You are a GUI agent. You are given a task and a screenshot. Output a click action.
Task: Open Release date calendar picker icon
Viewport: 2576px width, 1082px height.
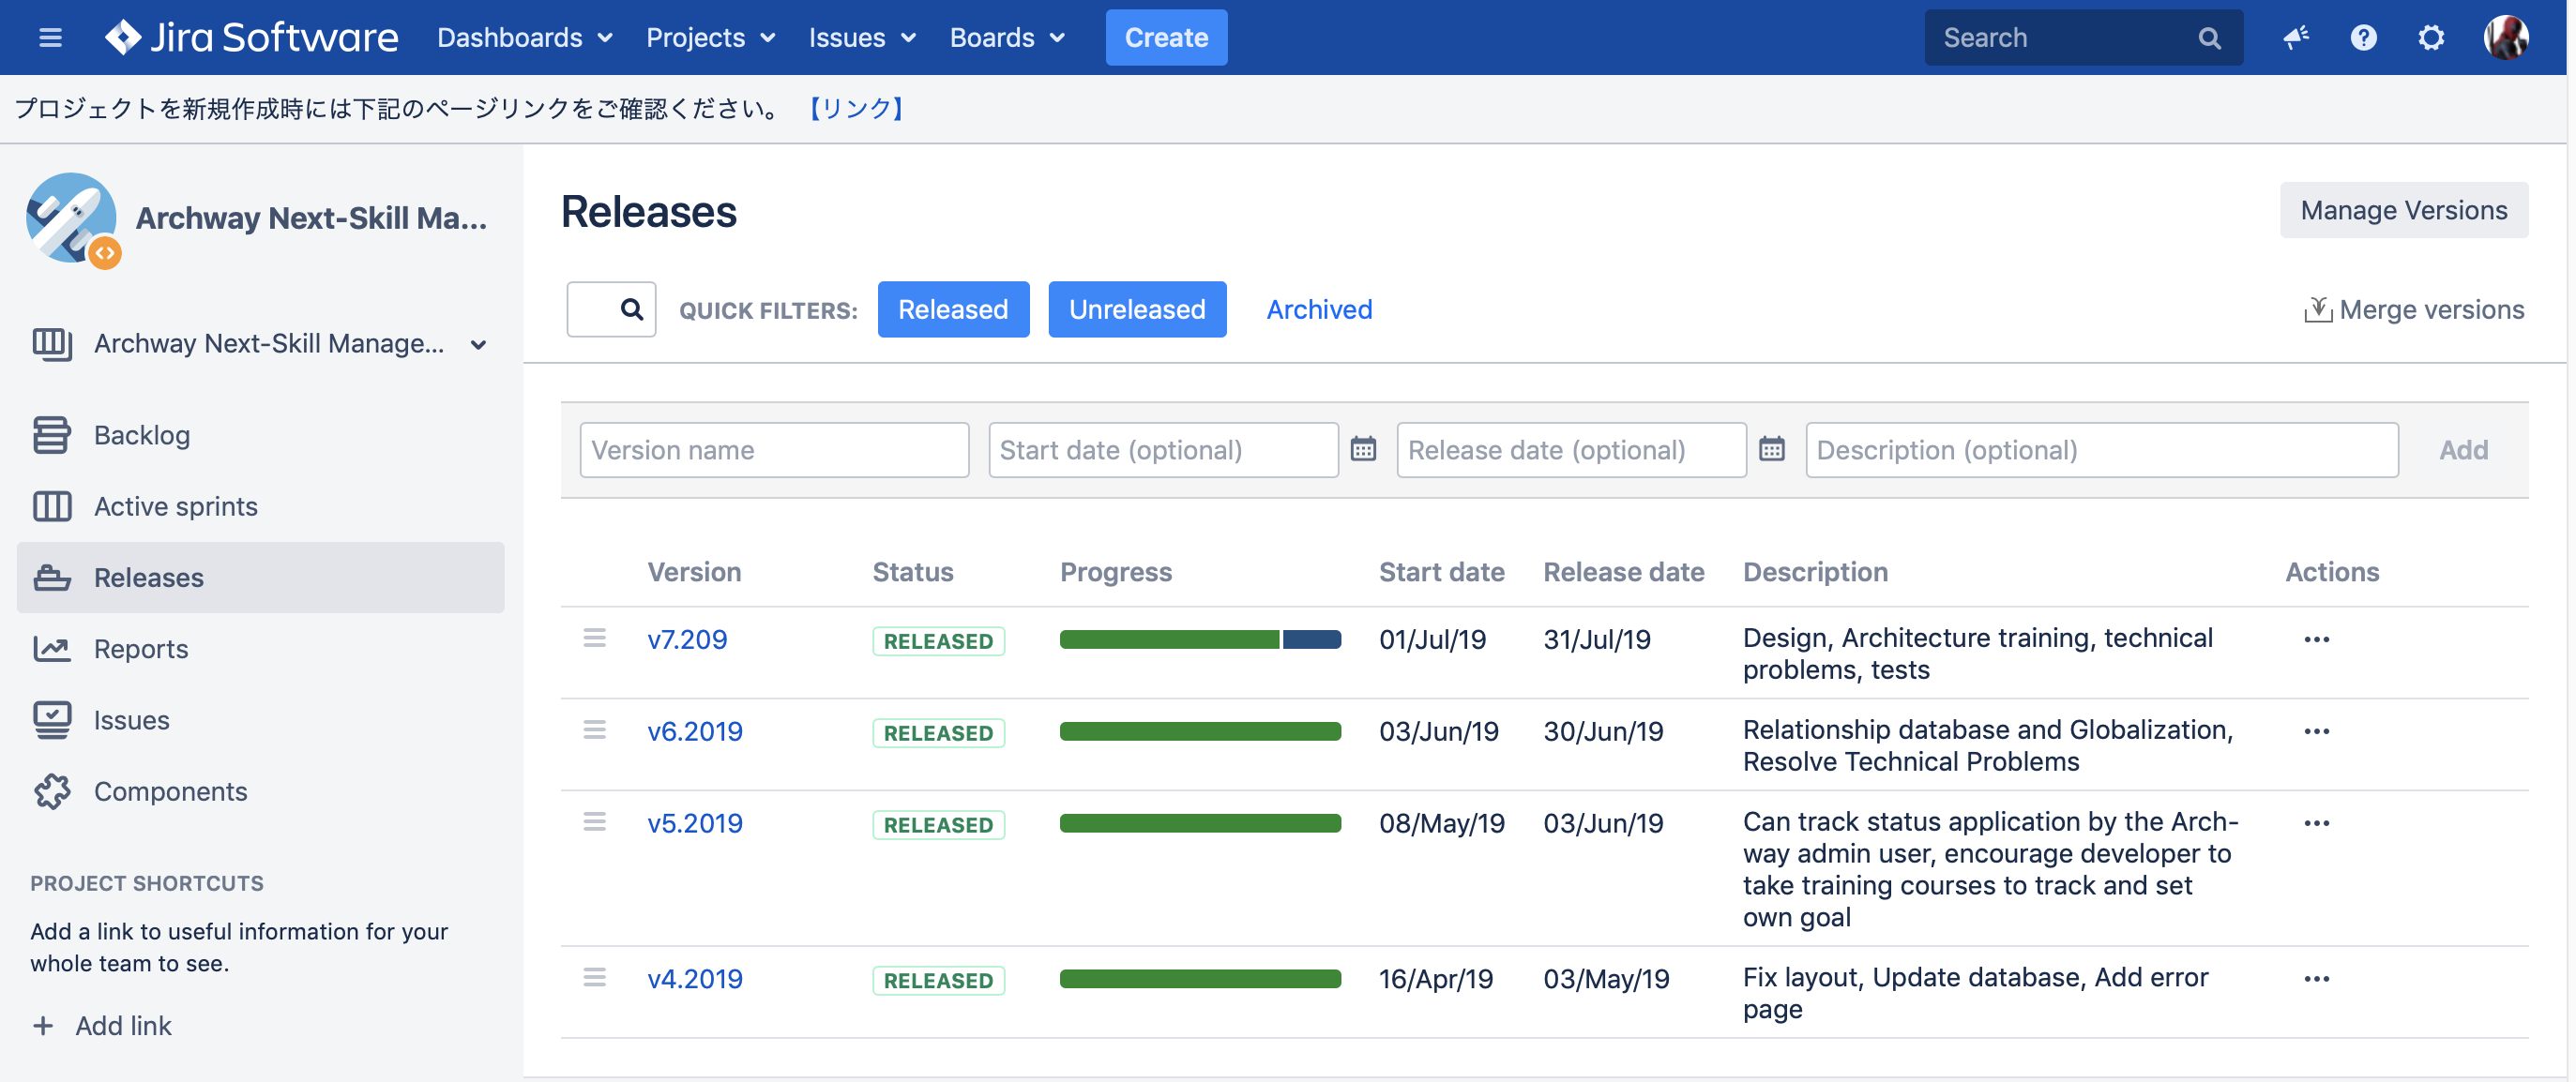1771,450
